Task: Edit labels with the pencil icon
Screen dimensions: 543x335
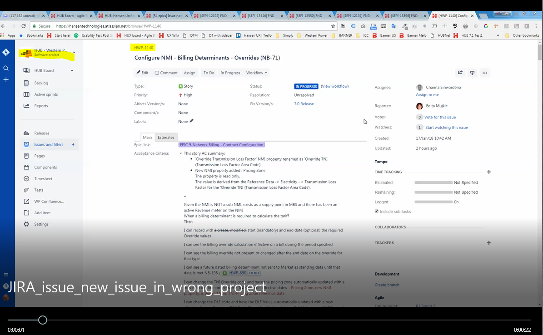Action: [x=191, y=121]
